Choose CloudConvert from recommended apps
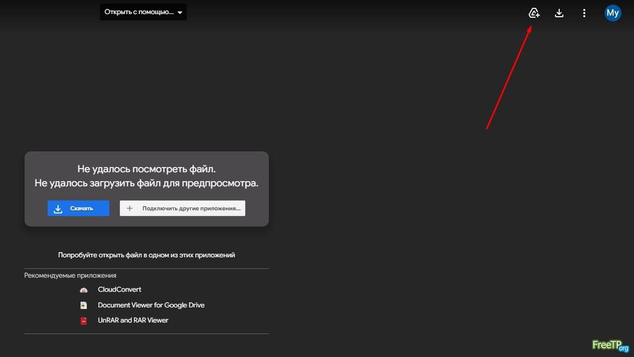 (x=119, y=290)
